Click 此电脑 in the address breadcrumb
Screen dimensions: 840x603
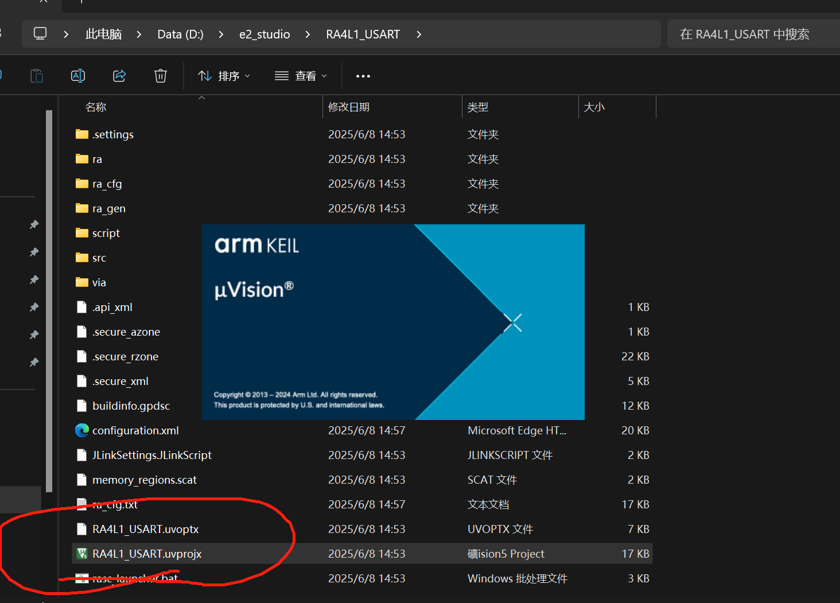(x=104, y=34)
